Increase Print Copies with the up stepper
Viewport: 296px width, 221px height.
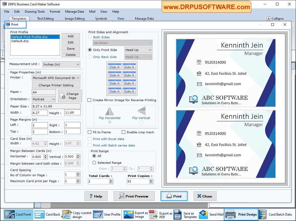tap(151, 180)
